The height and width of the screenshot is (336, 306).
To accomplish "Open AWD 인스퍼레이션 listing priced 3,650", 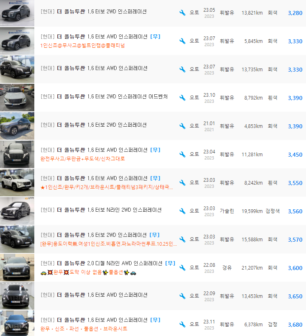I will [x=94, y=295].
